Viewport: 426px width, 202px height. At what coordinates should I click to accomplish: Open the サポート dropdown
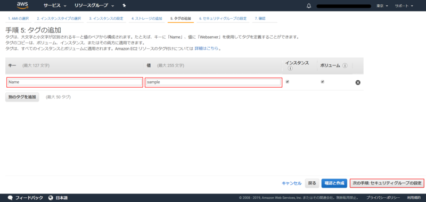coord(404,6)
